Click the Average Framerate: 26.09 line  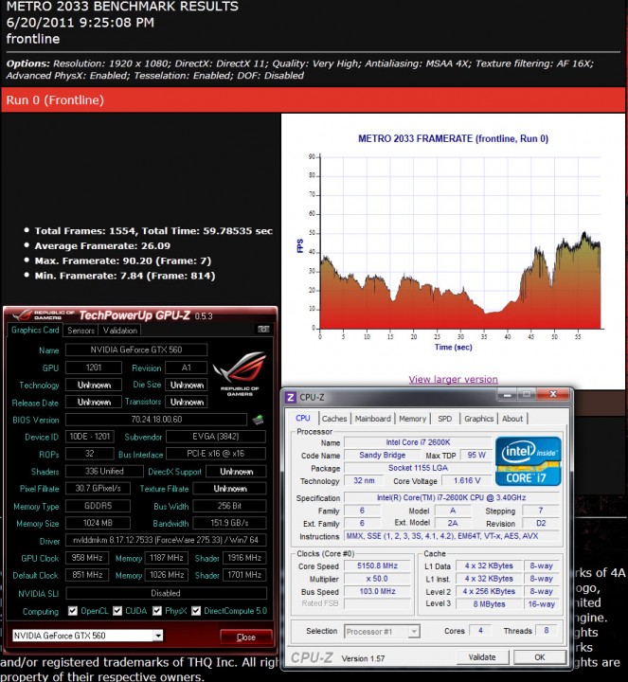point(102,245)
